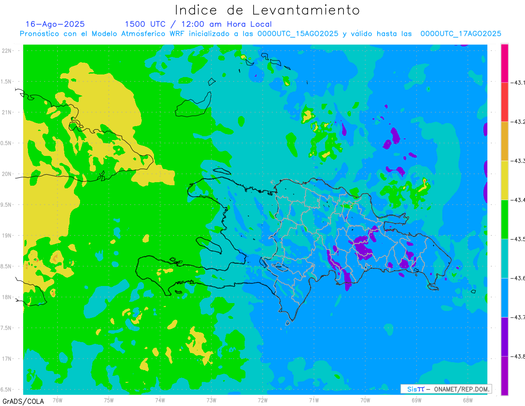Click the '72W' longitude label
This screenshot has height=406, width=525.
[262, 400]
